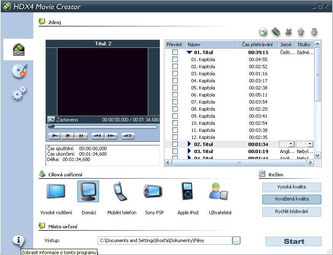Pick the Uživatelské custom device icon
The height and width of the screenshot is (255, 333).
point(219,191)
